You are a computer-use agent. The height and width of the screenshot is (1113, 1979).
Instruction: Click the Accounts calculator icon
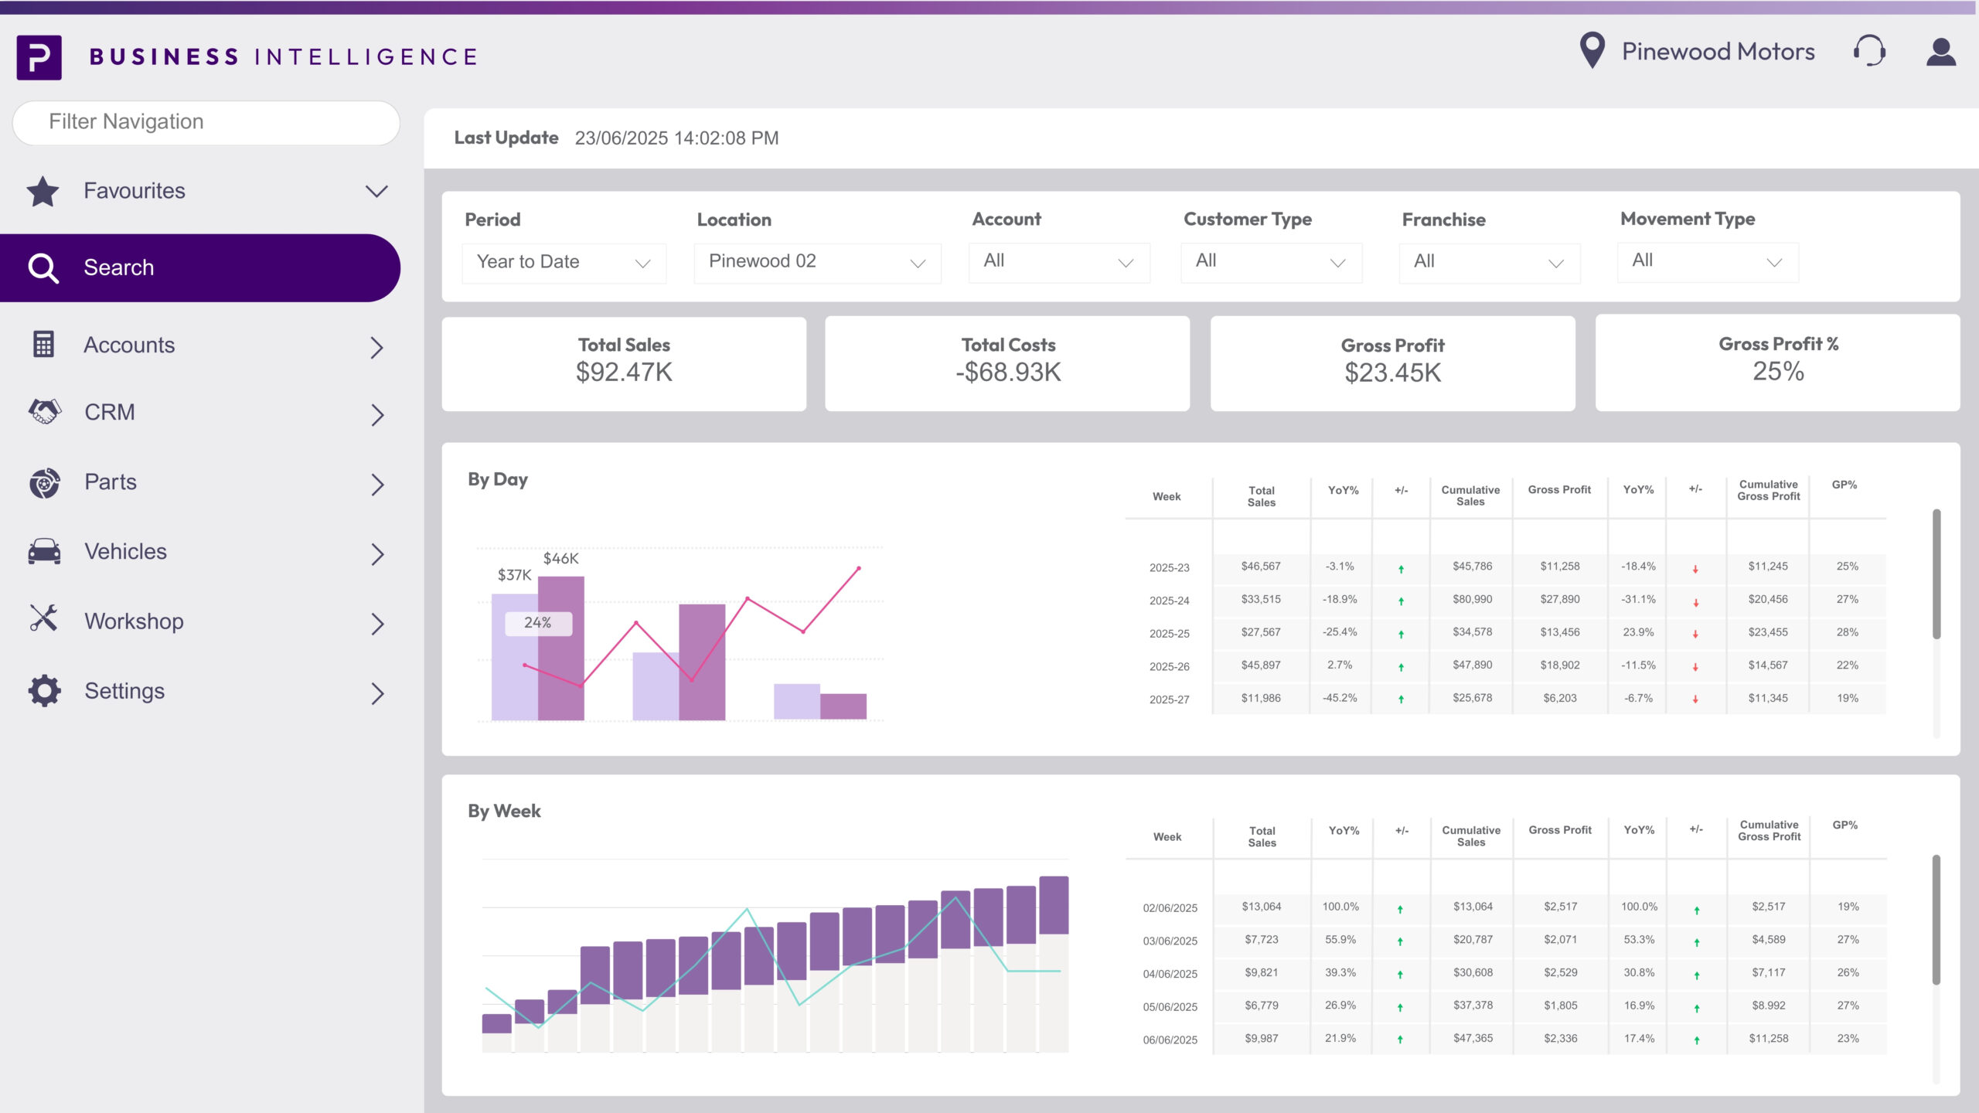44,345
